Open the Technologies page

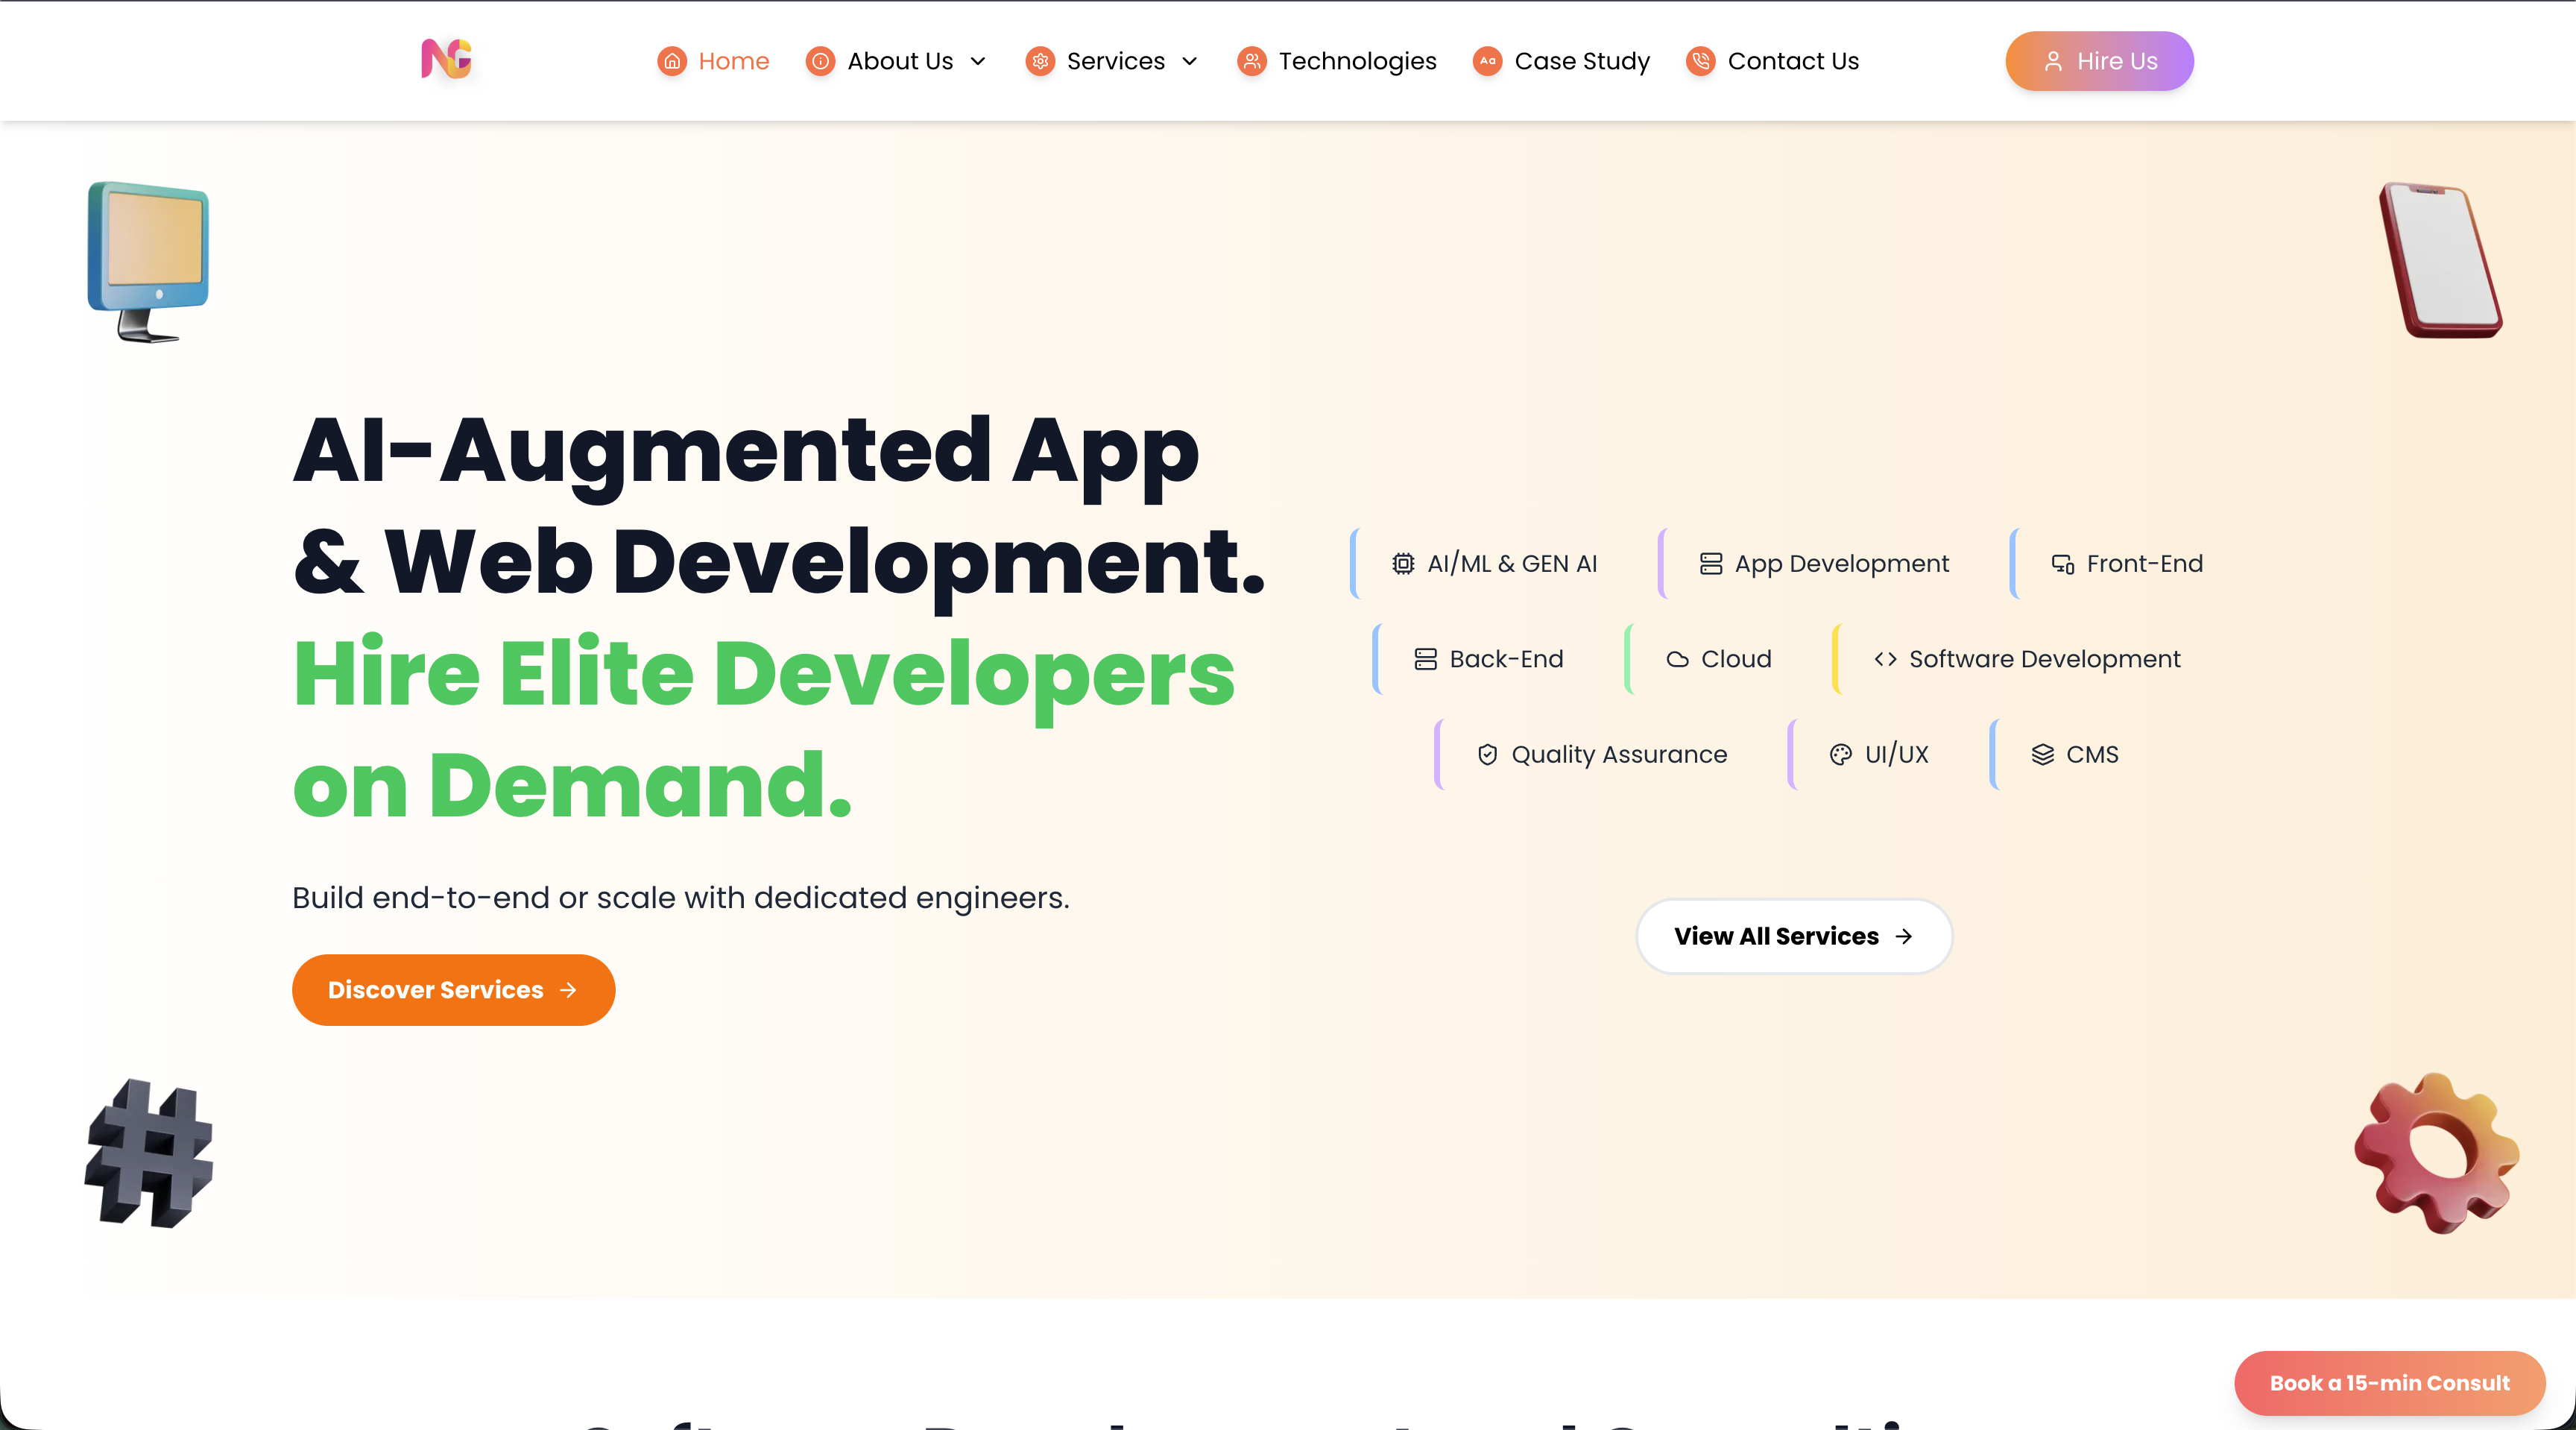click(1358, 61)
